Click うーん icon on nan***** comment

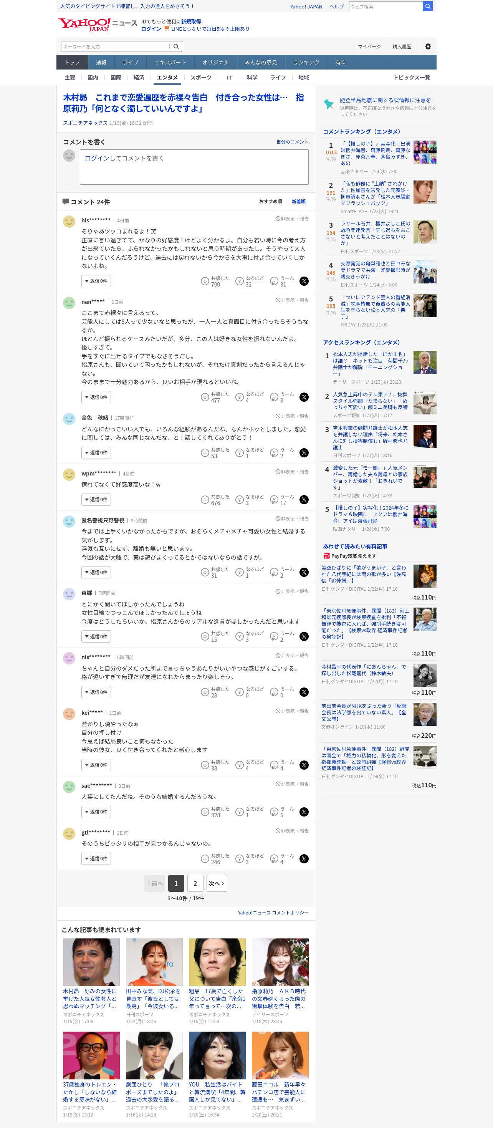click(x=274, y=397)
